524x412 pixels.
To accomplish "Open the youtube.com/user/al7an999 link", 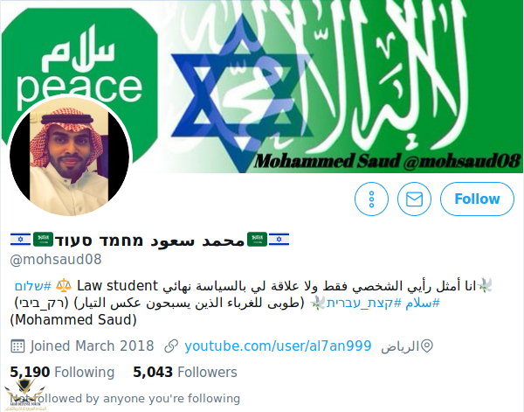I will click(x=278, y=346).
